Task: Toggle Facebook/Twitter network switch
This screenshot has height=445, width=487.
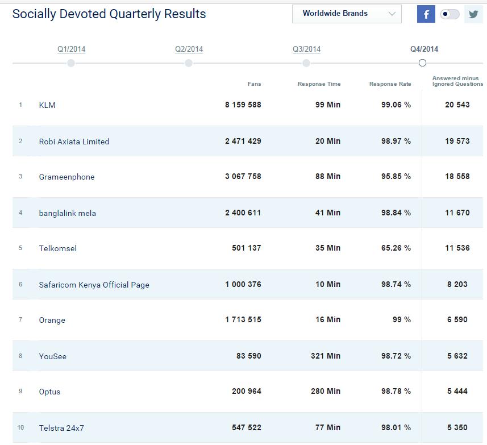Action: pyautogui.click(x=449, y=14)
